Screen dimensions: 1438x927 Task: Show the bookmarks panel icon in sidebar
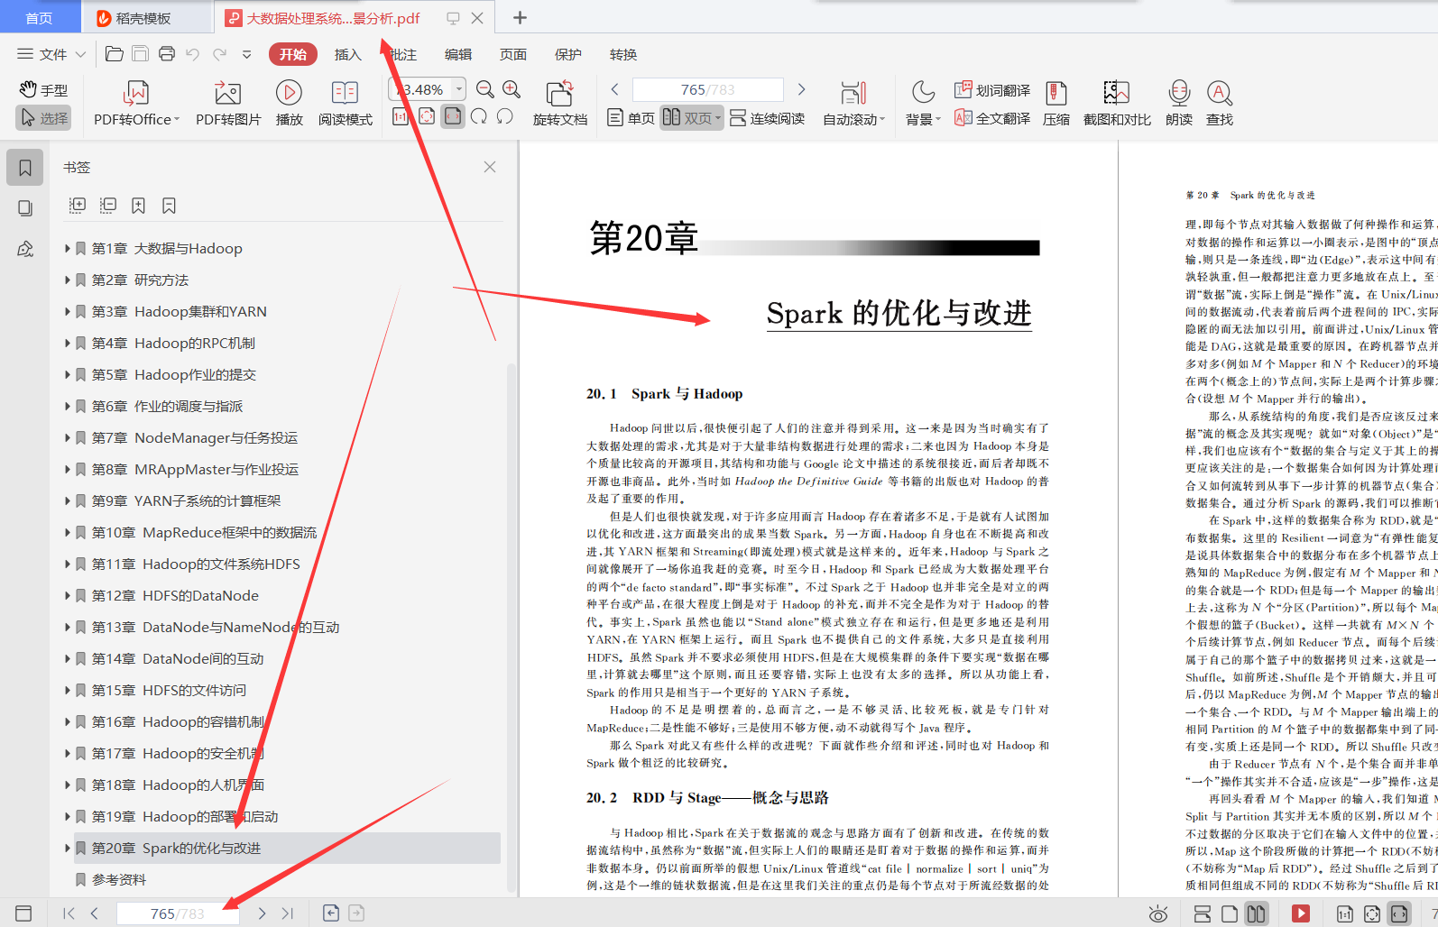[x=25, y=168]
